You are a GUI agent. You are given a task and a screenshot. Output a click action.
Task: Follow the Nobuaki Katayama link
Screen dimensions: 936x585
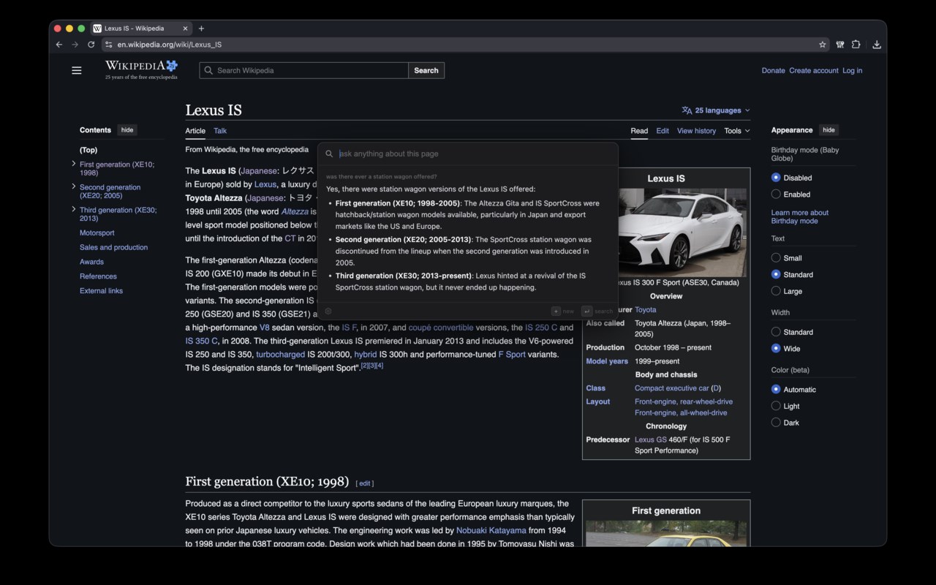491,530
